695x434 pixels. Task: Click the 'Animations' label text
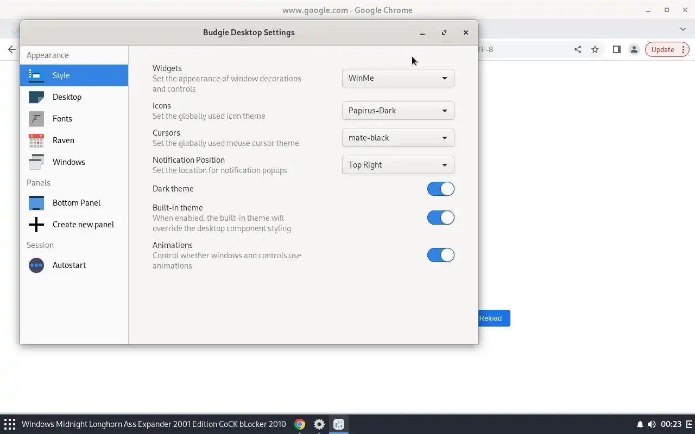173,245
